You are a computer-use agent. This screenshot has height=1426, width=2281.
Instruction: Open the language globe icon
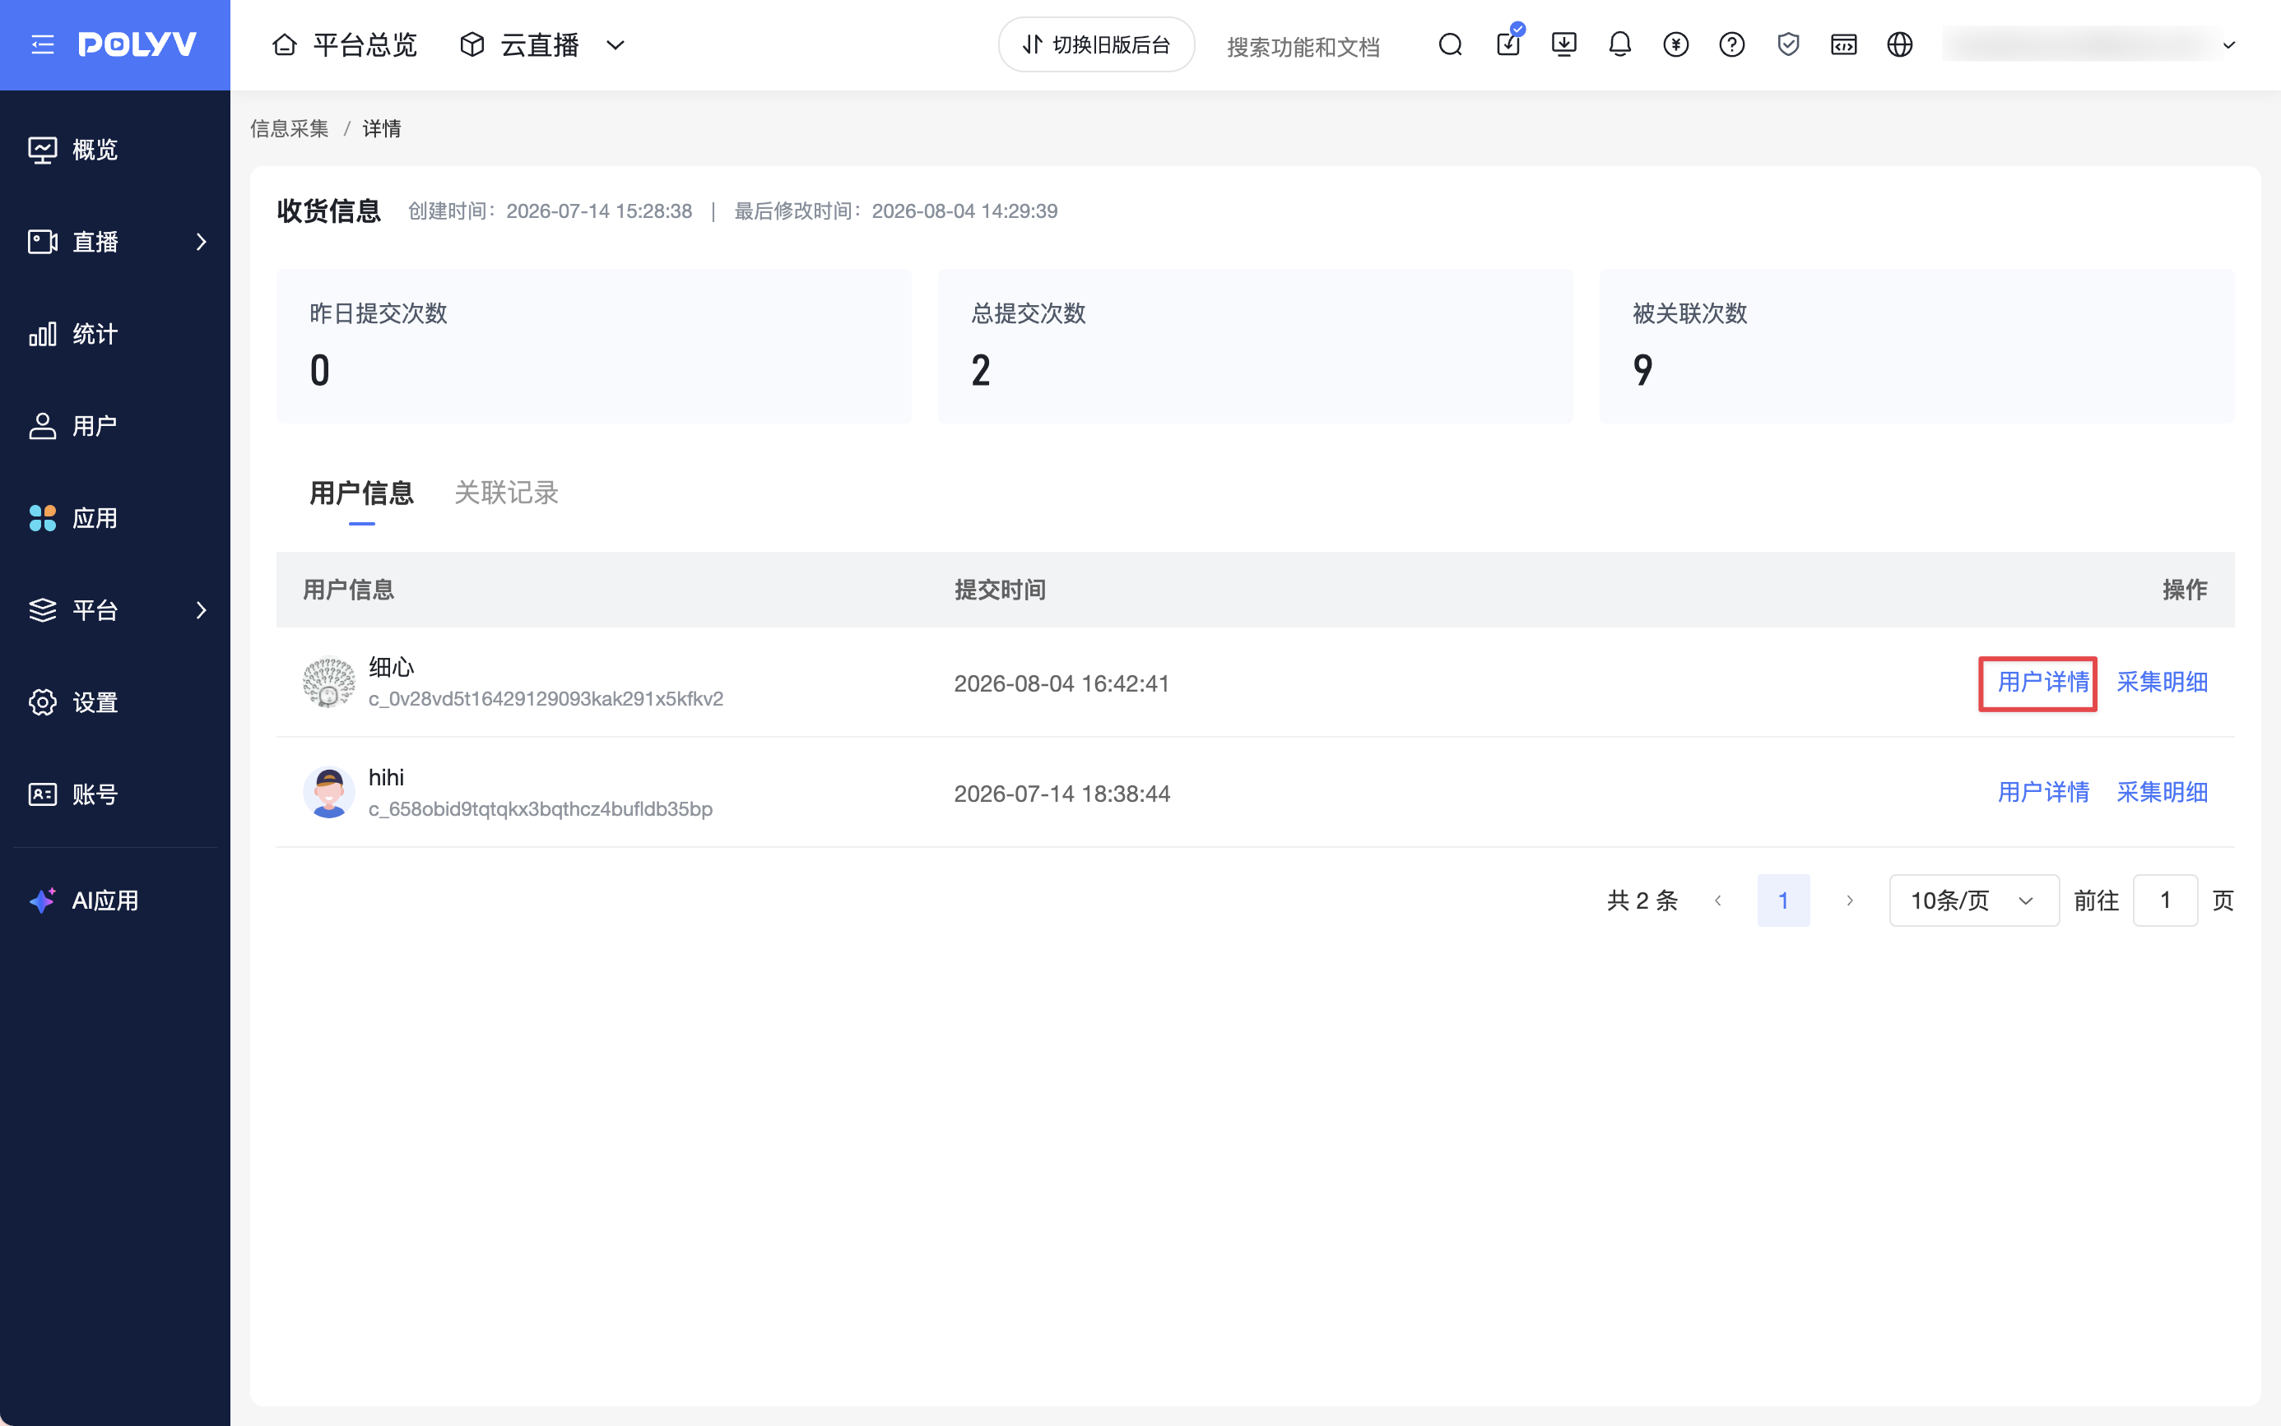pyautogui.click(x=1899, y=44)
